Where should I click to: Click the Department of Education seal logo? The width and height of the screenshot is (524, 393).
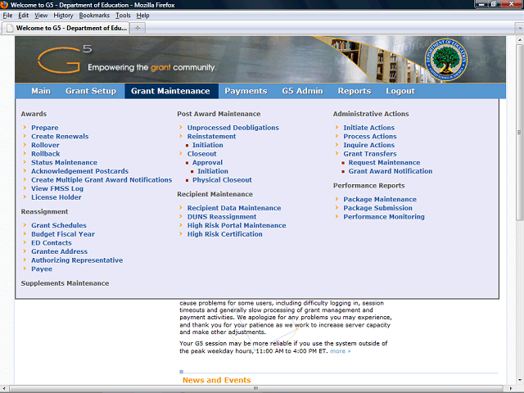point(445,60)
